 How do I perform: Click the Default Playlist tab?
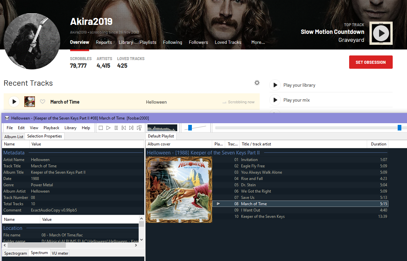(161, 136)
